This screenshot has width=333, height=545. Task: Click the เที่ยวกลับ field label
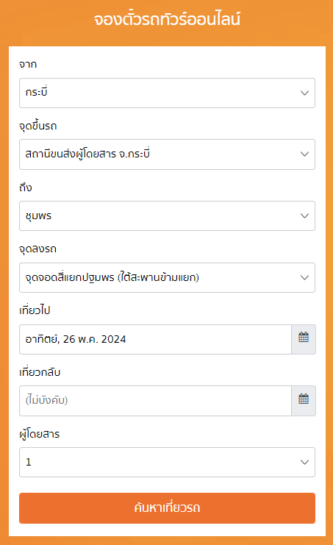[40, 371]
